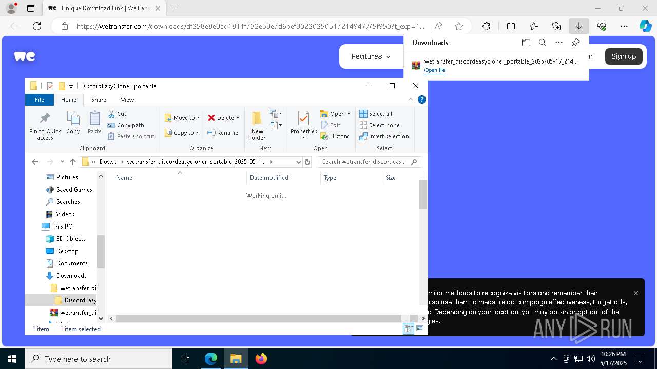Refresh the Explorer address bar
657x369 pixels.
coord(307,162)
